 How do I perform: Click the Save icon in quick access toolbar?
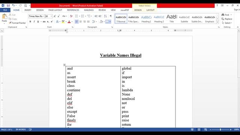pyautogui.click(x=8, y=6)
